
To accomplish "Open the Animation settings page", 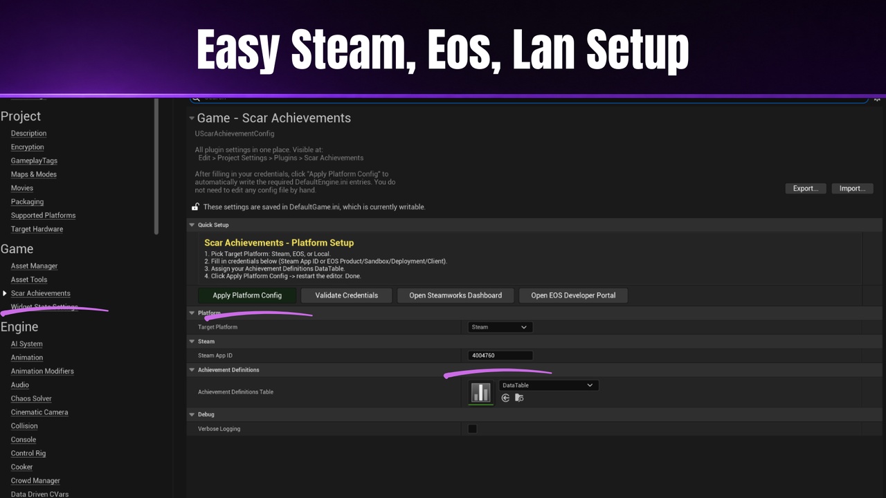I will (27, 358).
